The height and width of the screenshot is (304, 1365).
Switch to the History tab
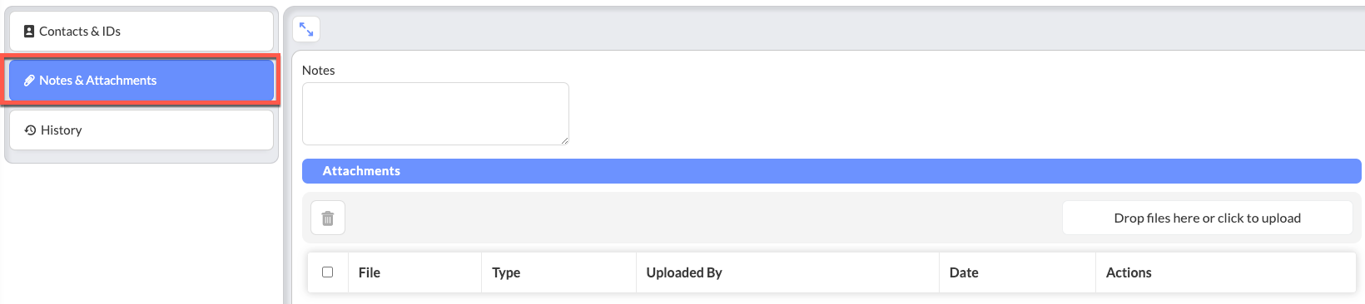pyautogui.click(x=141, y=130)
